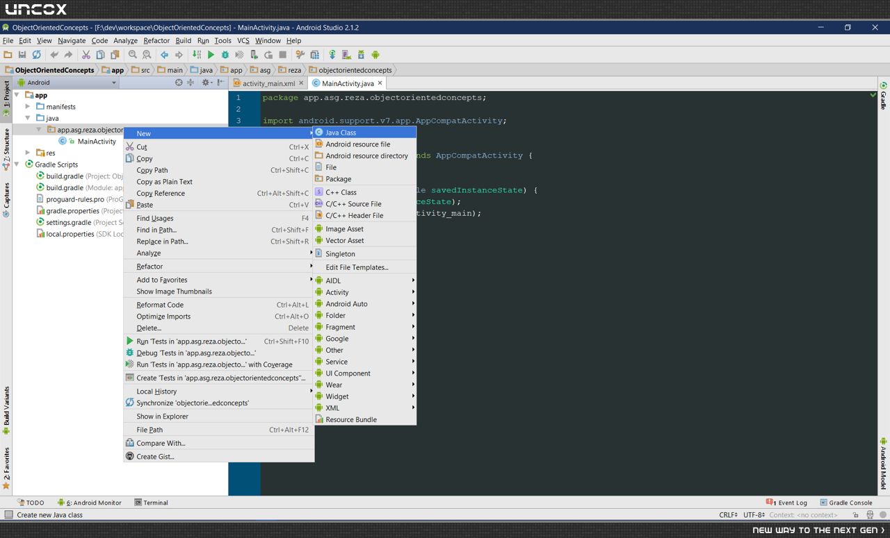Open the Android project view dropdown
Viewport: 890px width, 538px height.
(67, 83)
